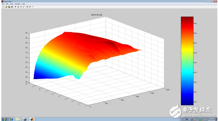Save the figure using the floppy icon
Image resolution: width=218 pixels, height=121 pixels.
tap(9, 7)
